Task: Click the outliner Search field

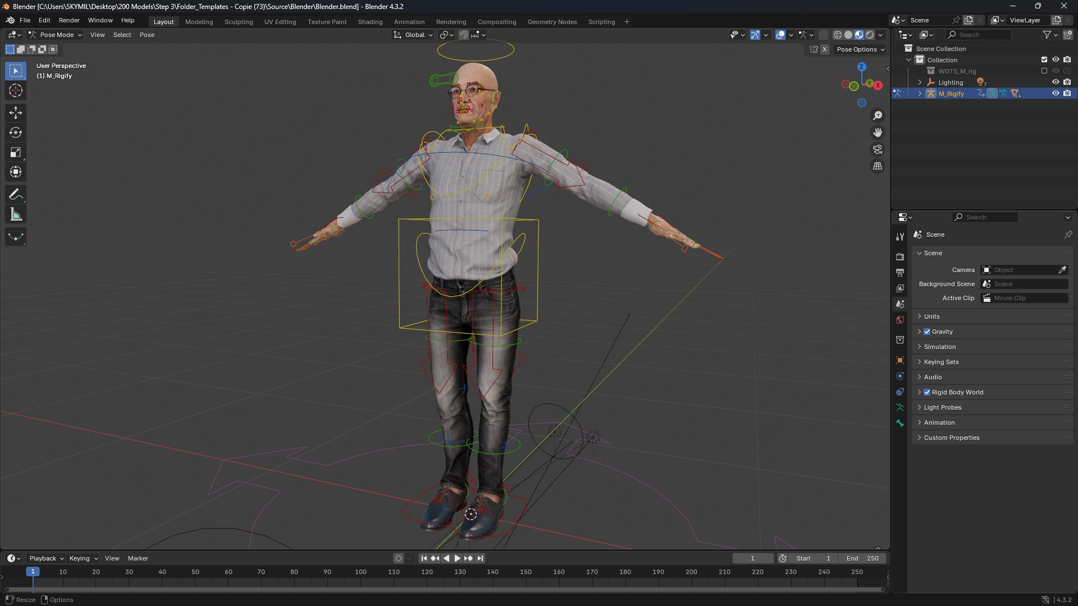Action: (978, 35)
